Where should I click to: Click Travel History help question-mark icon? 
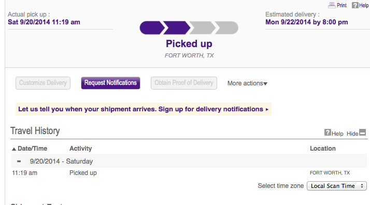coord(328,133)
